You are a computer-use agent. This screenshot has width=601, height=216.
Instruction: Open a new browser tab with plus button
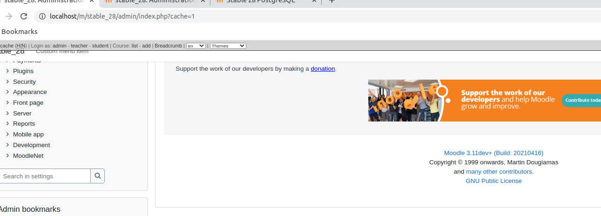point(332,1)
